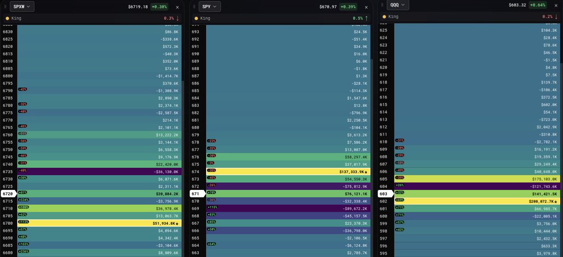Click the +115% badge on SPY 669 row

(x=212, y=207)
